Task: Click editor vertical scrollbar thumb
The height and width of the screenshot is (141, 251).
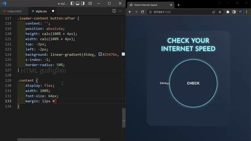Action: point(124,118)
